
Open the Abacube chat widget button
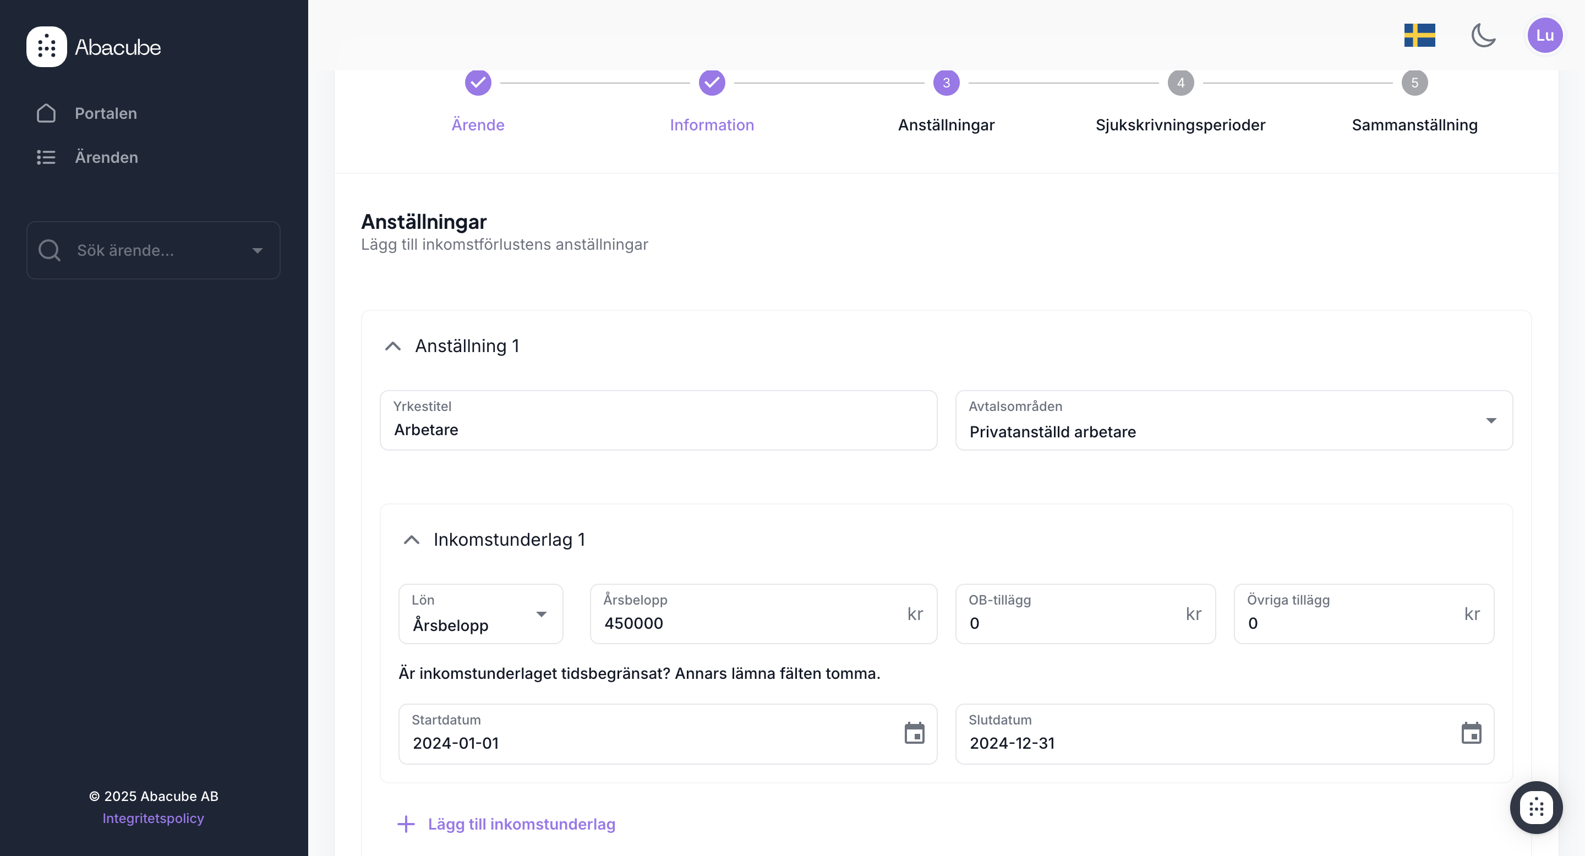point(1536,808)
